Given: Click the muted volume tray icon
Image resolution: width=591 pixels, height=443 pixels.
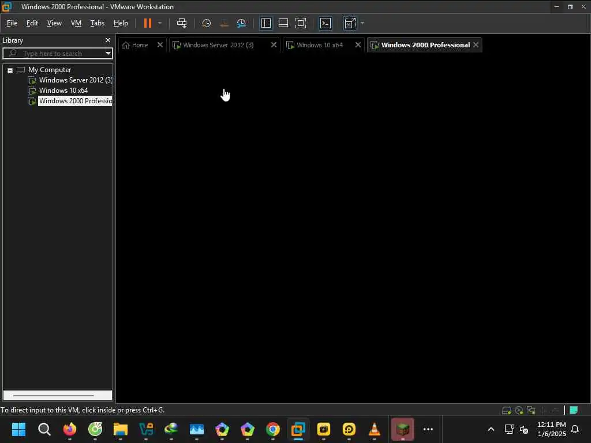Looking at the screenshot, I should click(x=524, y=429).
